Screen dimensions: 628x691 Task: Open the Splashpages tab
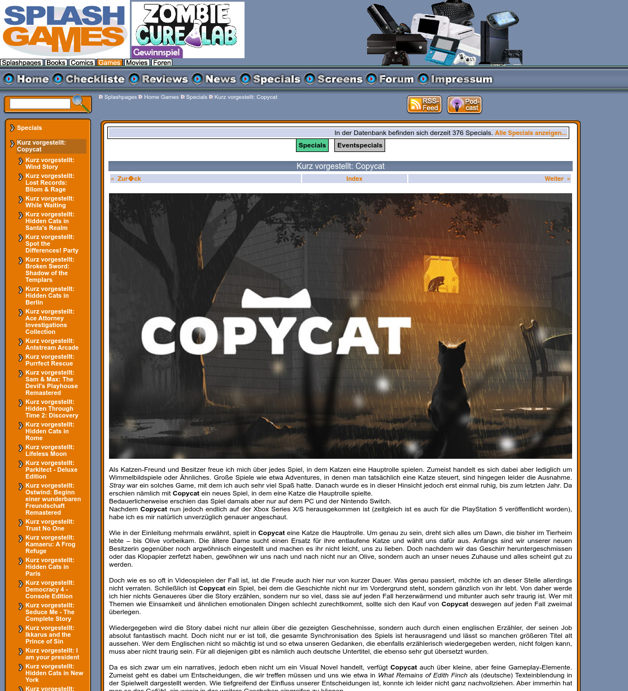point(21,63)
